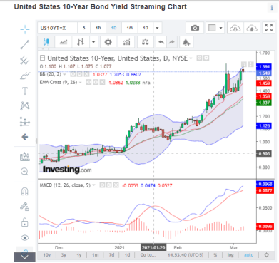The height and width of the screenshot is (263, 279).
Task: Redo the chart action
Action: click(171, 42)
